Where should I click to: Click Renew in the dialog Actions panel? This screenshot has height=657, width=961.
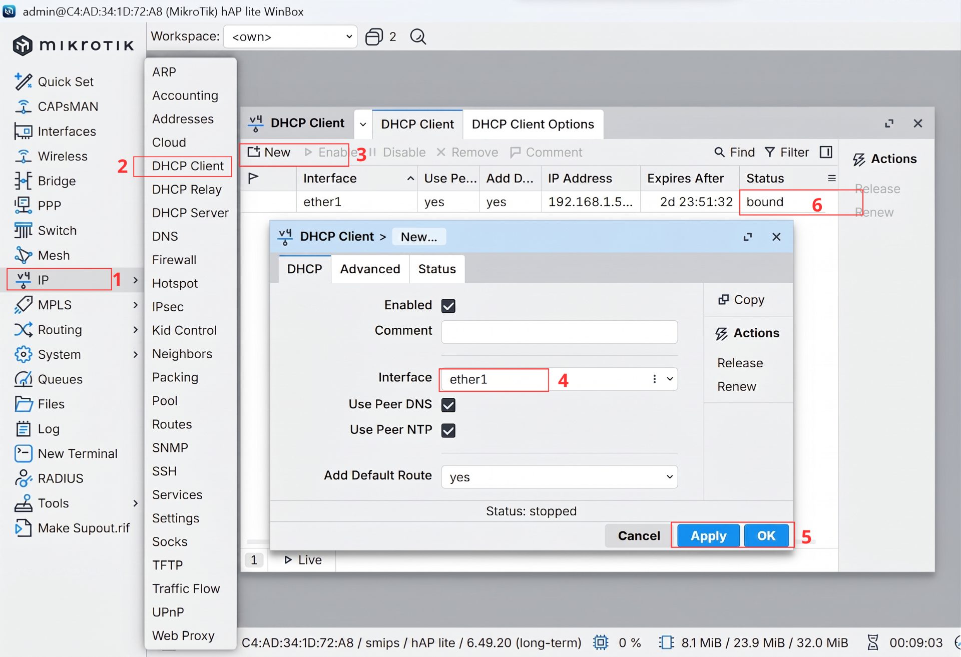736,386
